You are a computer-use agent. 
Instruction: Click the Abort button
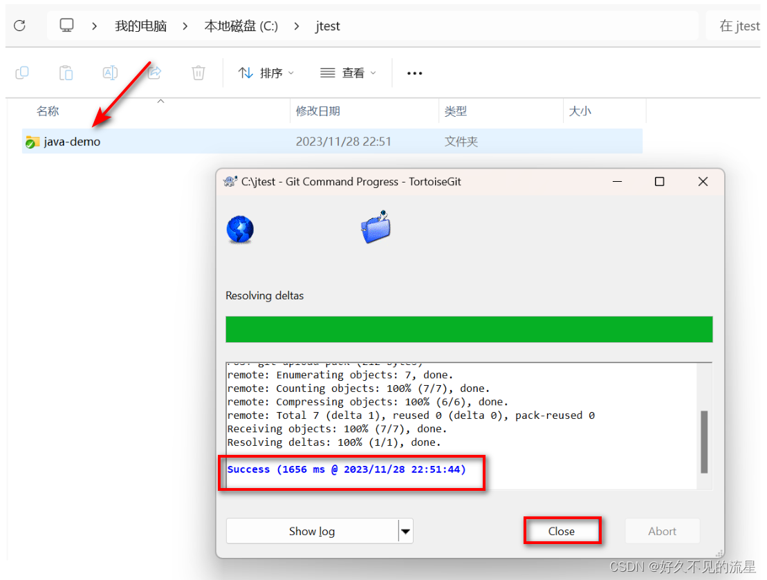(663, 531)
